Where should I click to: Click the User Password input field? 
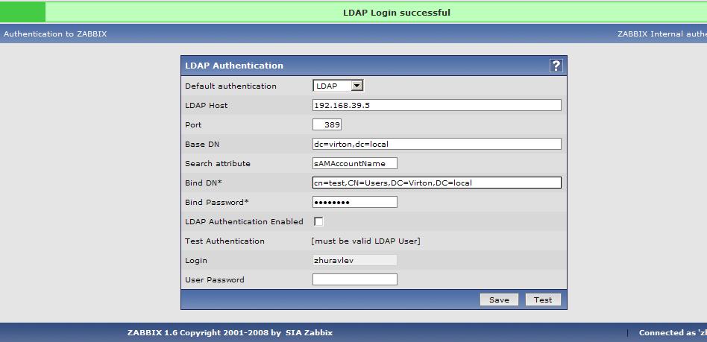coord(355,280)
